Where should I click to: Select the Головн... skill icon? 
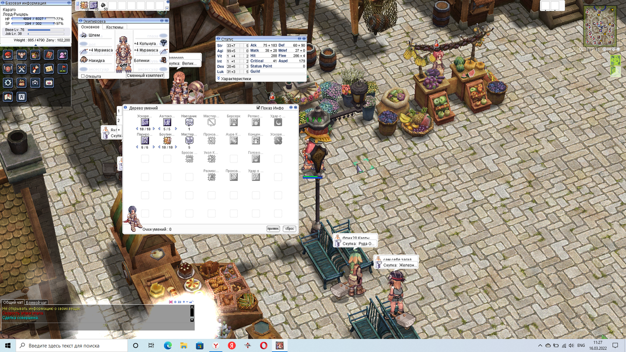pyautogui.click(x=256, y=159)
